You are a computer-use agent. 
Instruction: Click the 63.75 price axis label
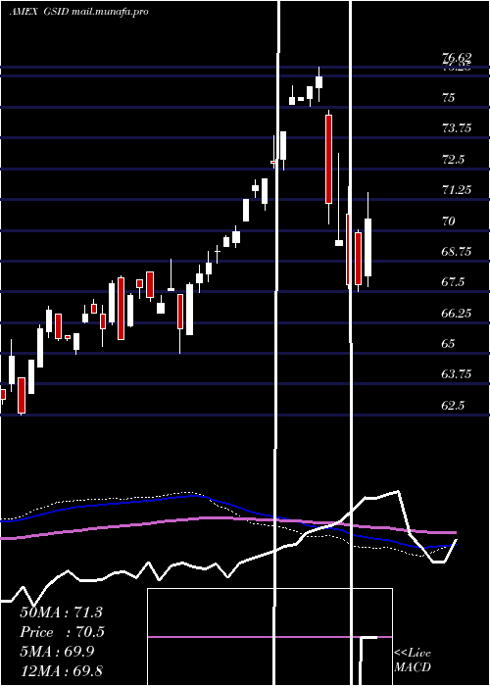(457, 374)
